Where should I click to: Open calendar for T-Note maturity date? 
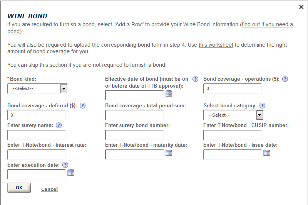[x=169, y=153]
